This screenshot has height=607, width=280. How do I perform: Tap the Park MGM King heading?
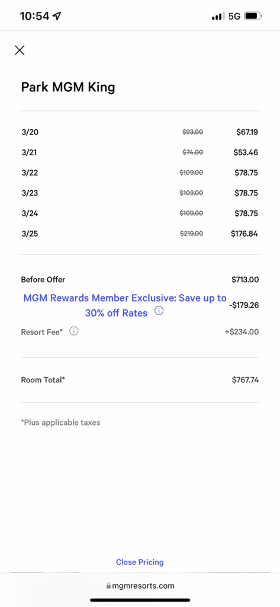[x=68, y=87]
